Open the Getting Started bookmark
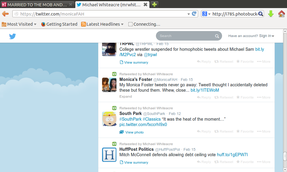287x172 pixels. [59, 24]
